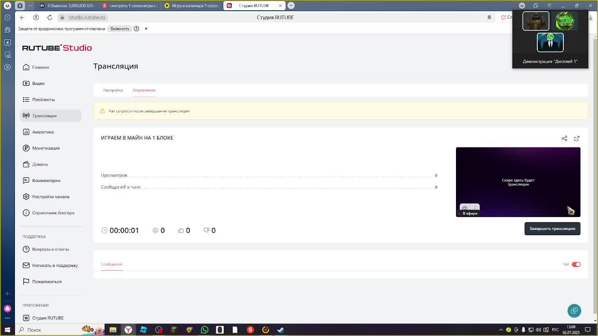
Task: Open Yandex Browser taskbar icon
Action: coord(128,330)
